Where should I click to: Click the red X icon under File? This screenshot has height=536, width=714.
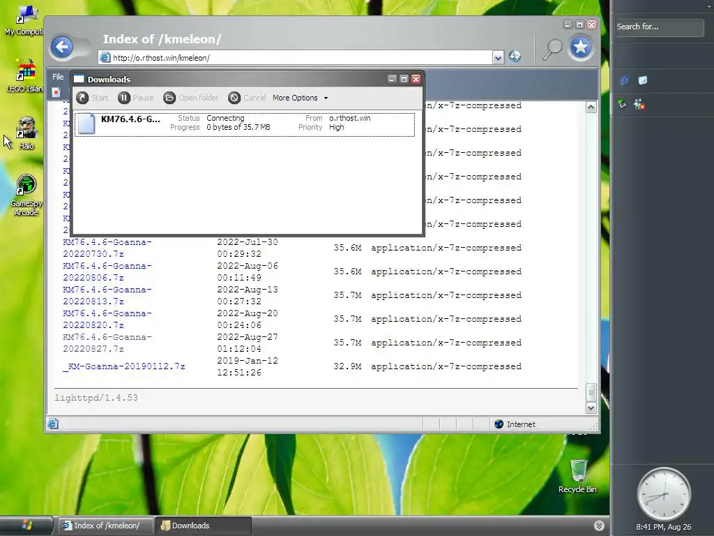56,93
